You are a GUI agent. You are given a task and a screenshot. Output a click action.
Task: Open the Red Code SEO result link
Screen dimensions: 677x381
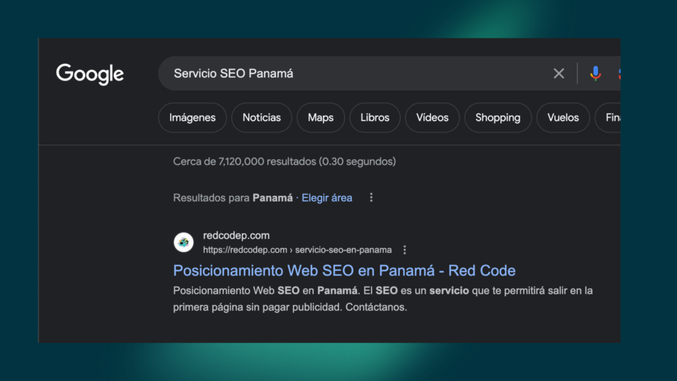pos(343,271)
